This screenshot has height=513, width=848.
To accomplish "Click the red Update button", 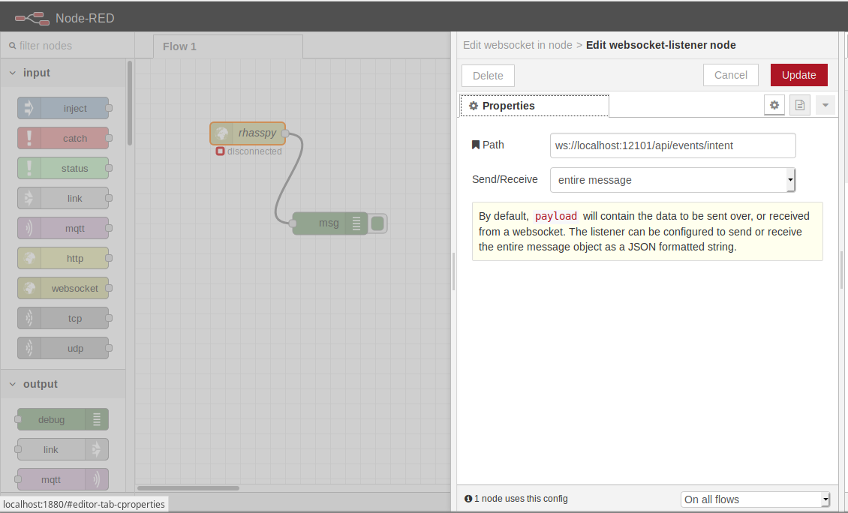I will [x=798, y=75].
